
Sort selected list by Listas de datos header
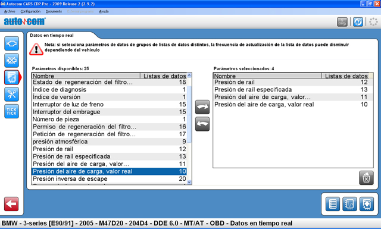[x=345, y=76]
